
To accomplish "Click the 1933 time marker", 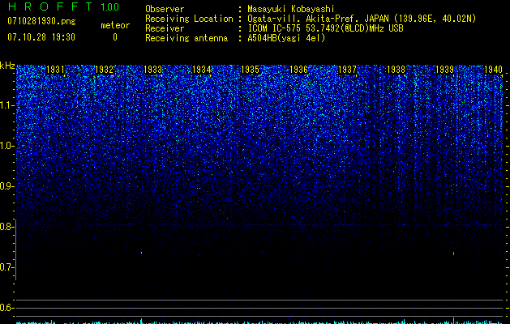I will click(x=153, y=70).
